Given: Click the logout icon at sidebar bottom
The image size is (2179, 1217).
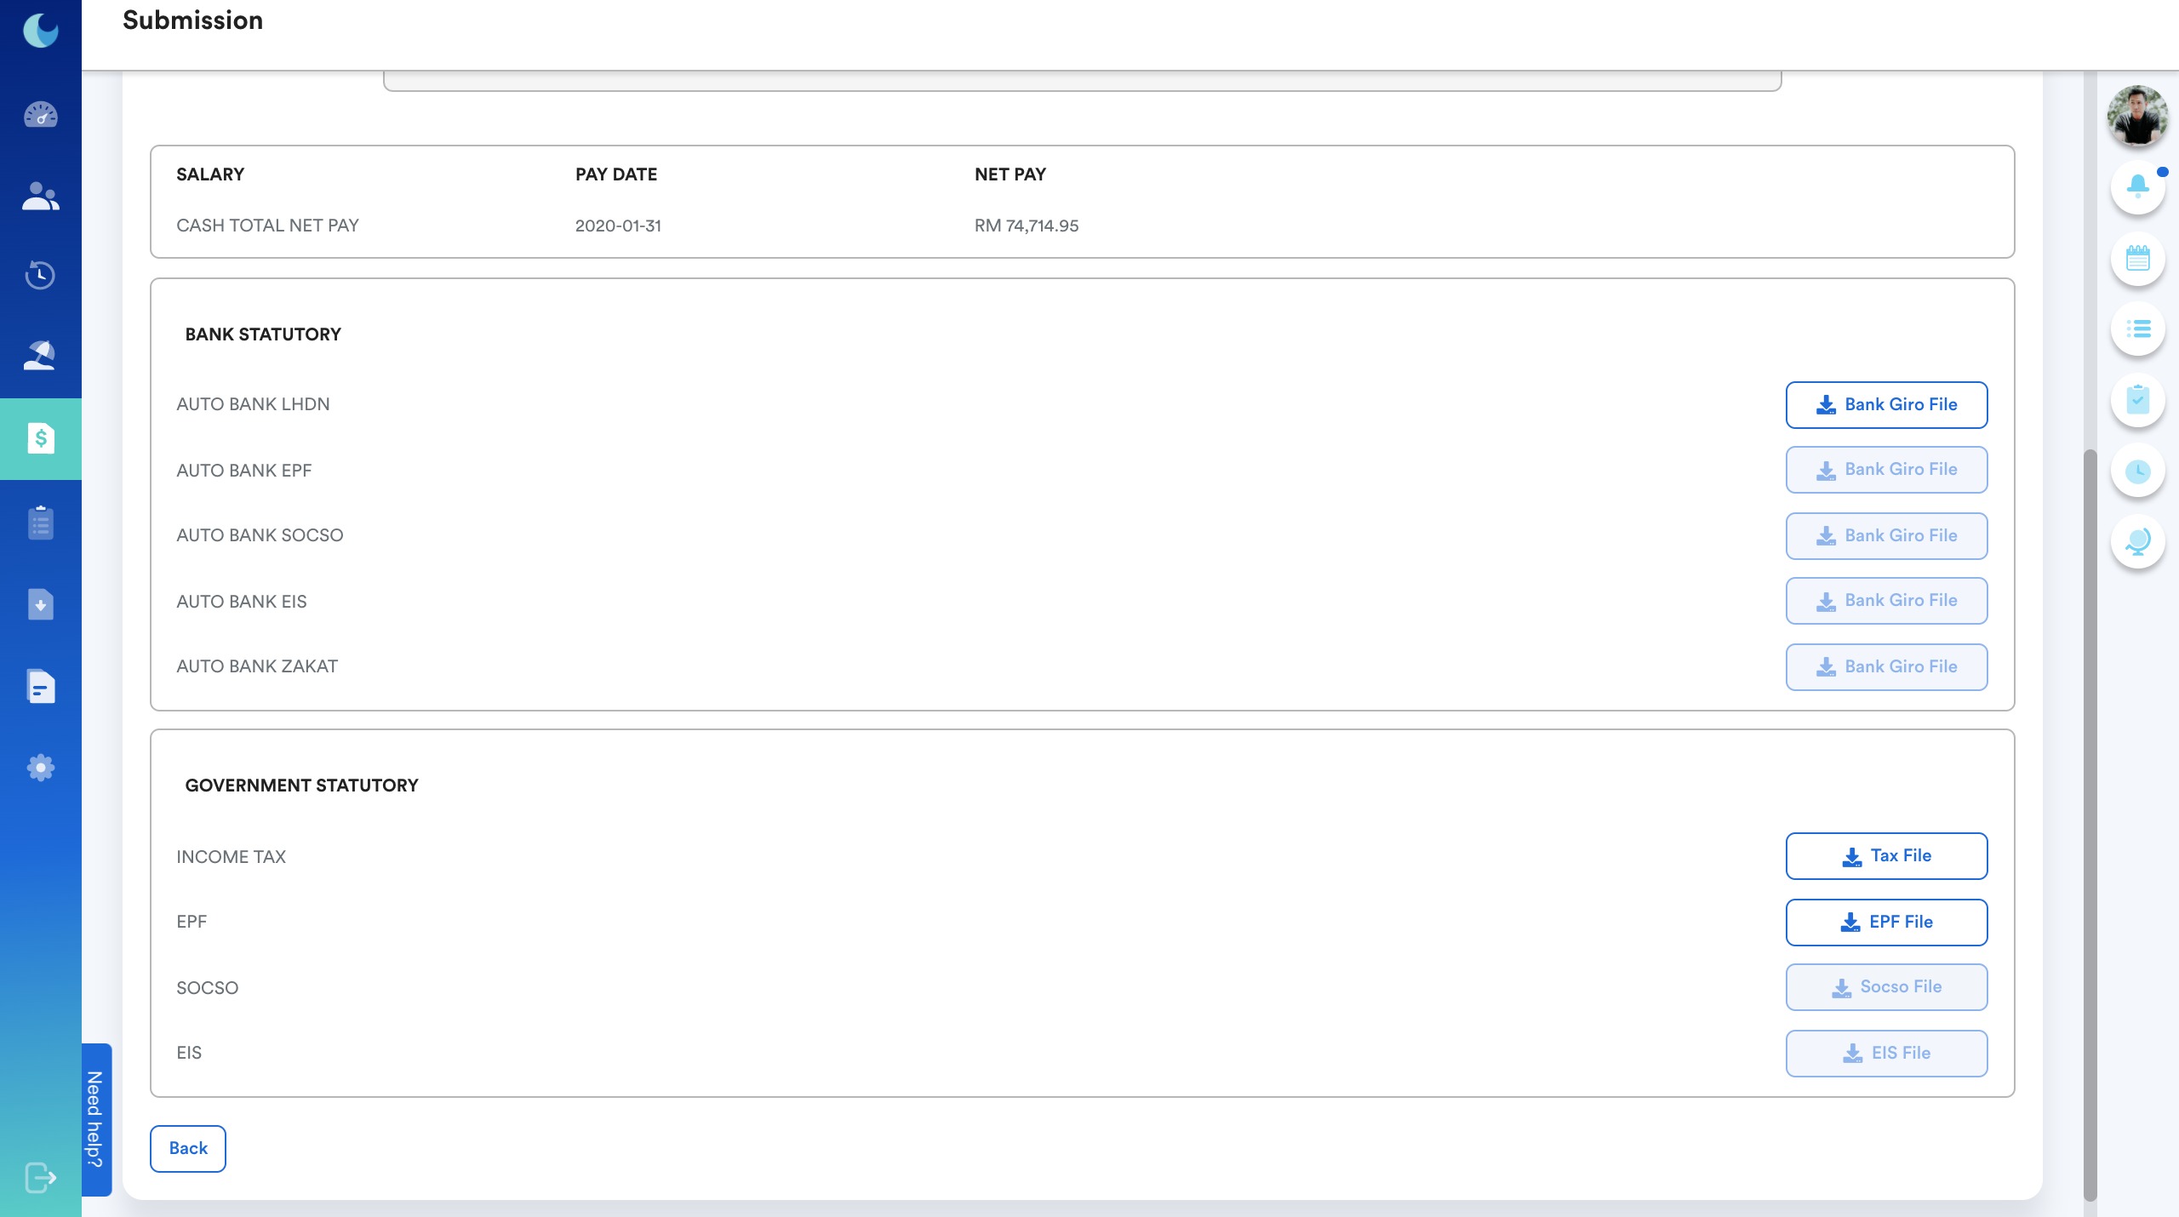Looking at the screenshot, I should tap(40, 1178).
